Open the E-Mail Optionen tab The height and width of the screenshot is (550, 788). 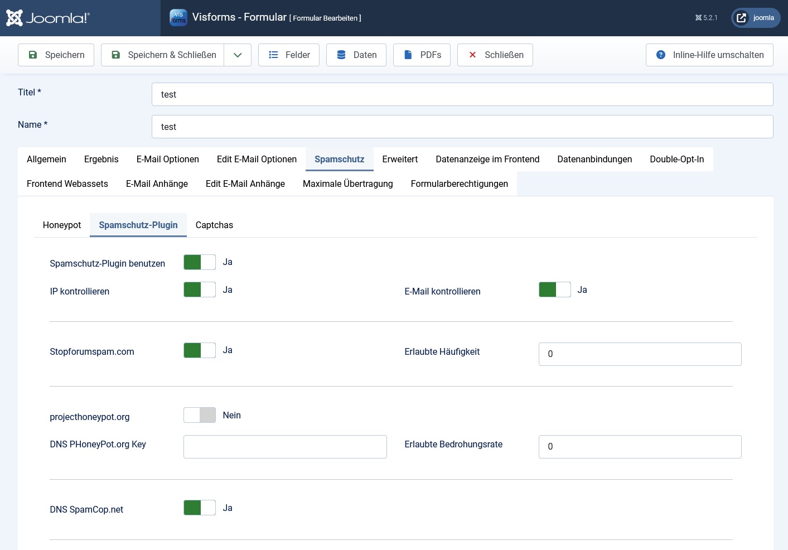pyautogui.click(x=167, y=159)
